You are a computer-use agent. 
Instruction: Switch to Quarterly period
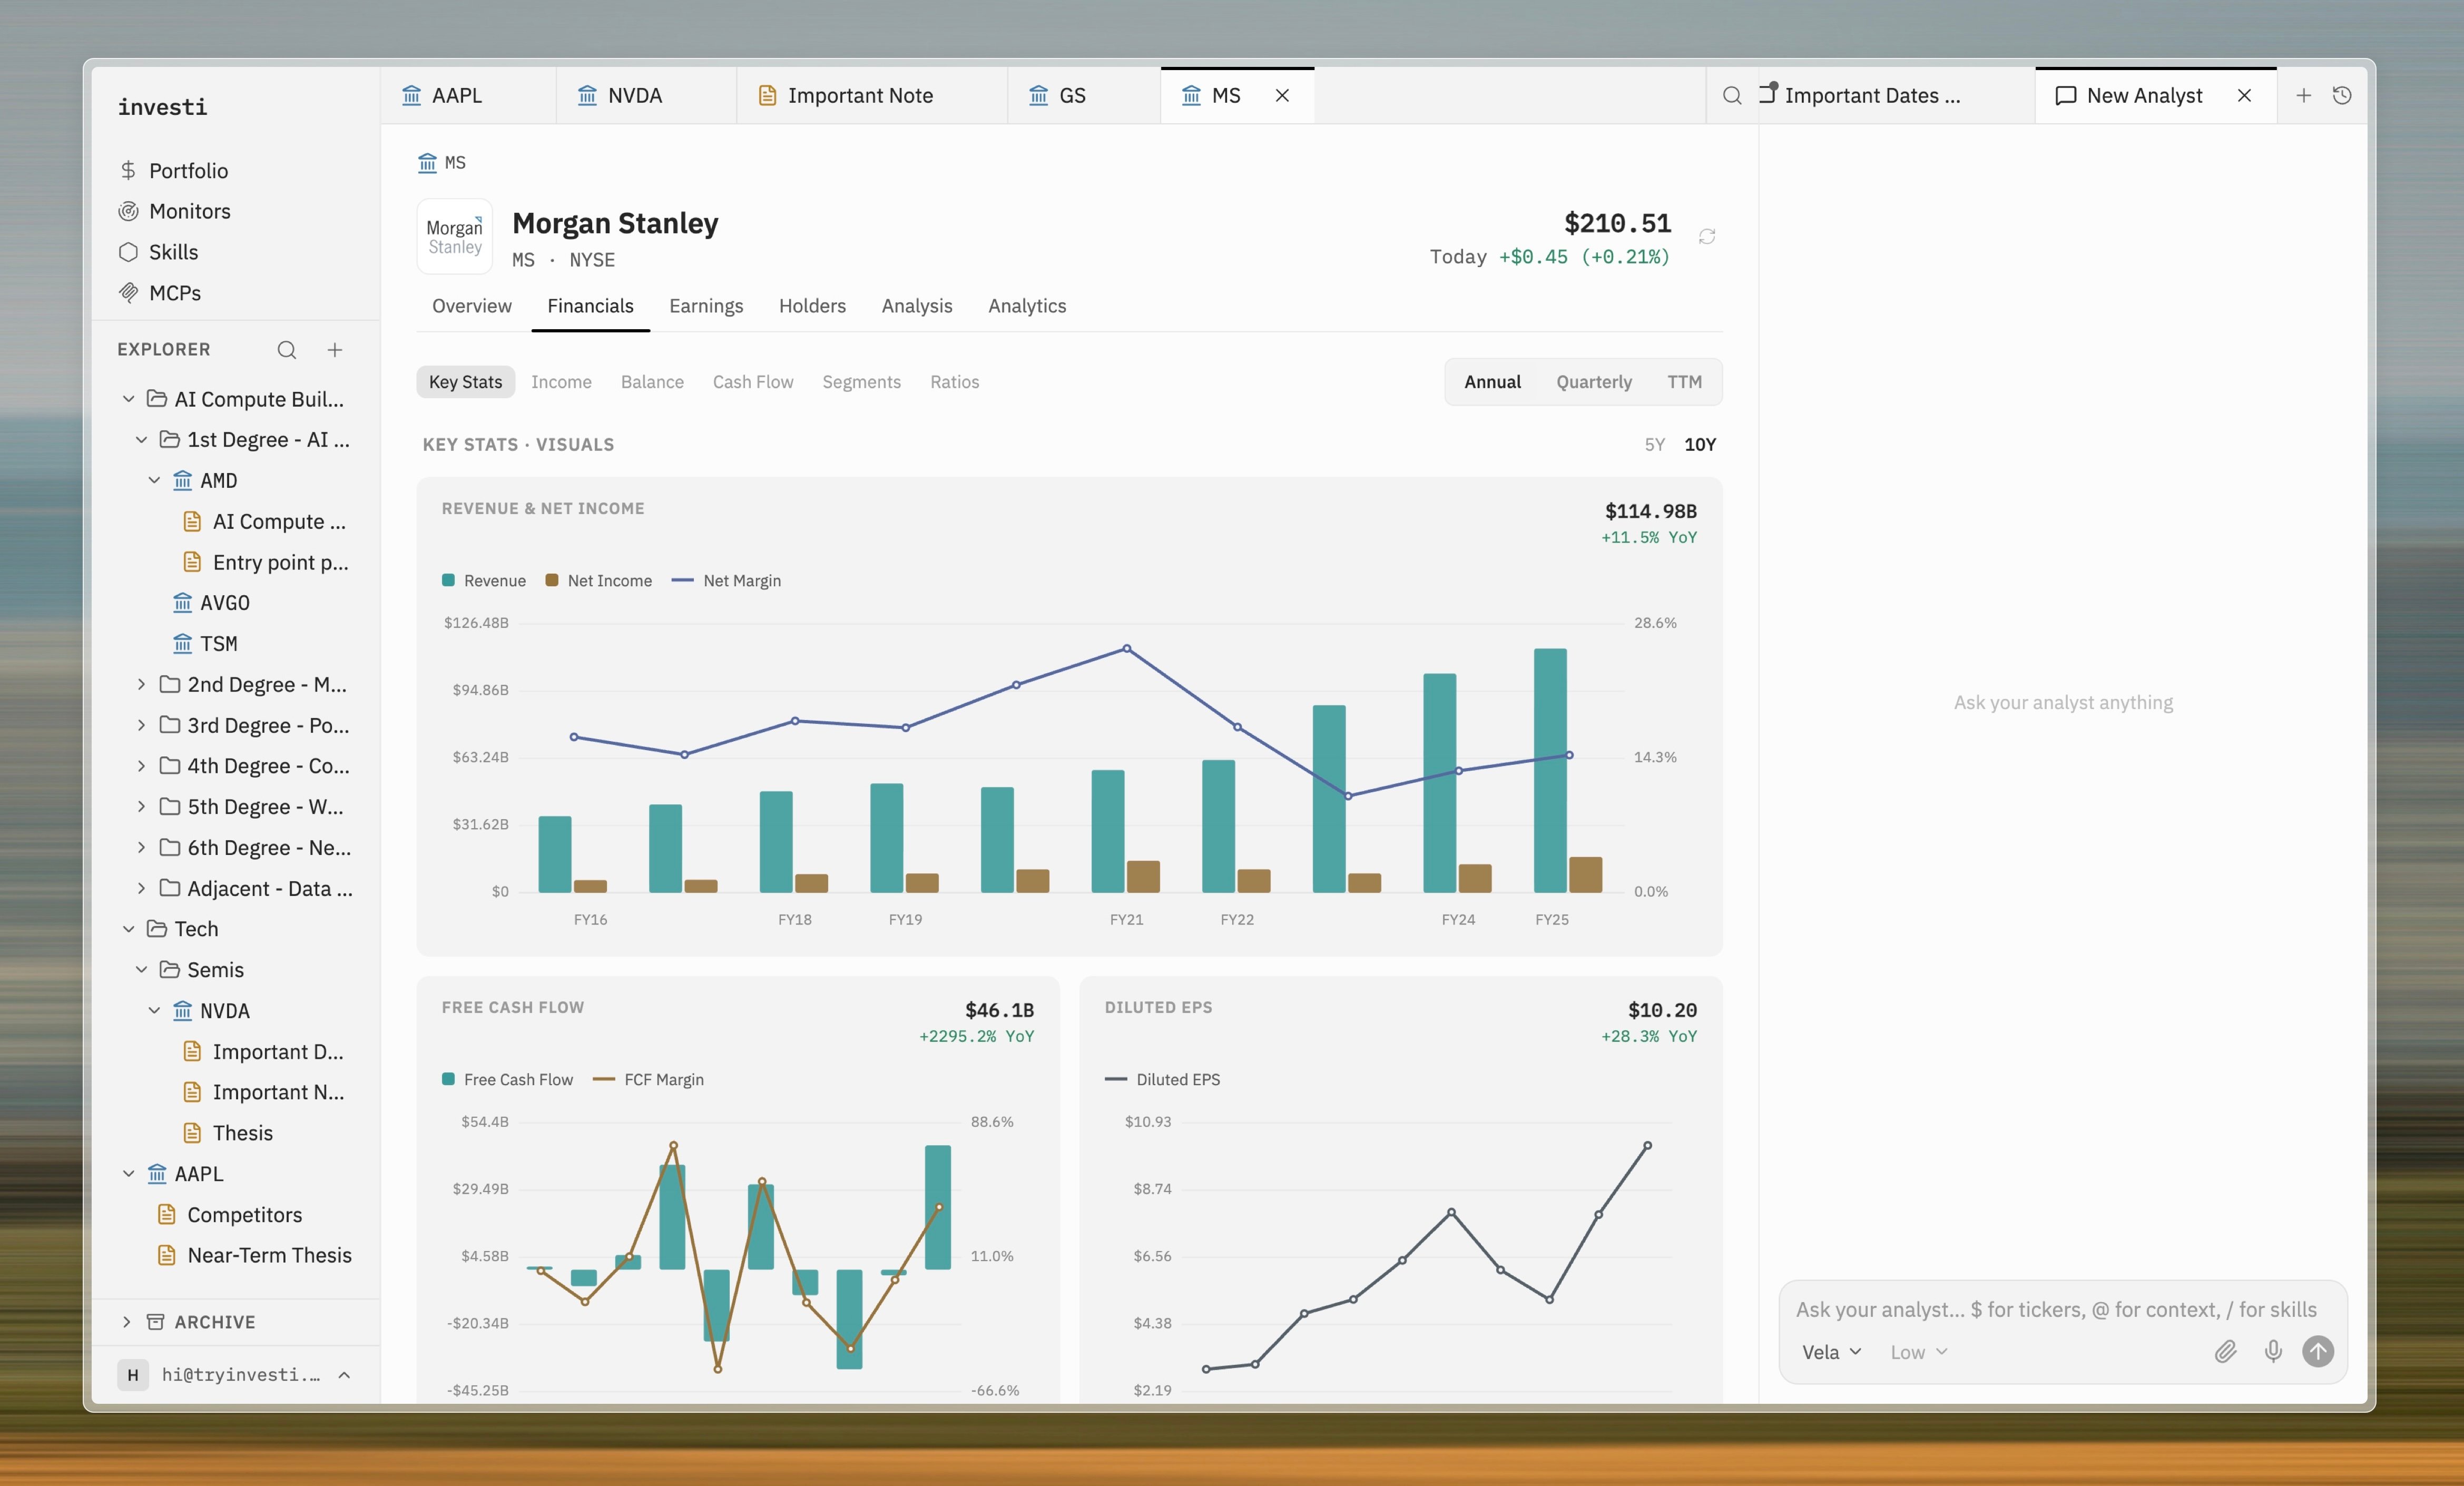tap(1593, 382)
